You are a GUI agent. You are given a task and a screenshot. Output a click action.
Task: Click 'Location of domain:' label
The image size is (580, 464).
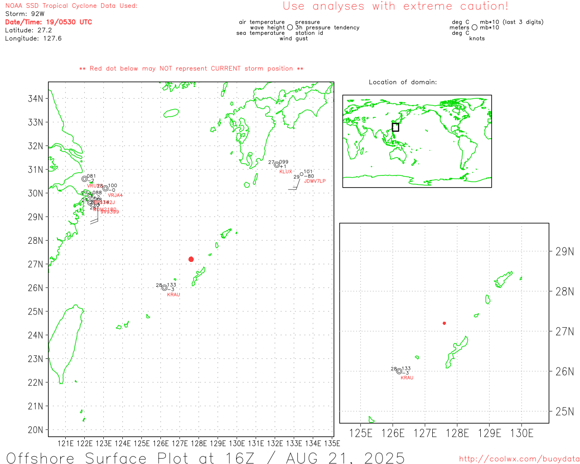(x=403, y=82)
